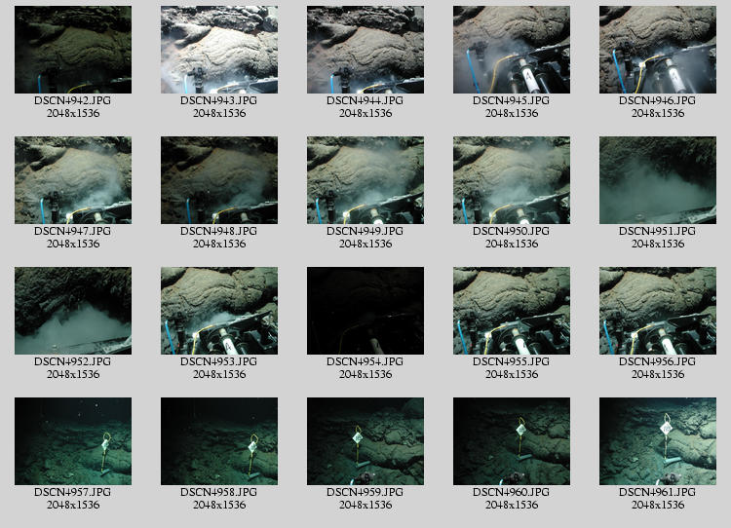
Task: Click the label DSCN4952.JPG
Action: pyautogui.click(x=73, y=361)
